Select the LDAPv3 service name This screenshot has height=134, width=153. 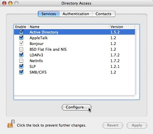pos(36,55)
